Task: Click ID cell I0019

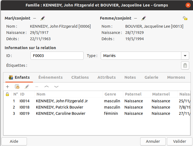Action: [24, 113]
